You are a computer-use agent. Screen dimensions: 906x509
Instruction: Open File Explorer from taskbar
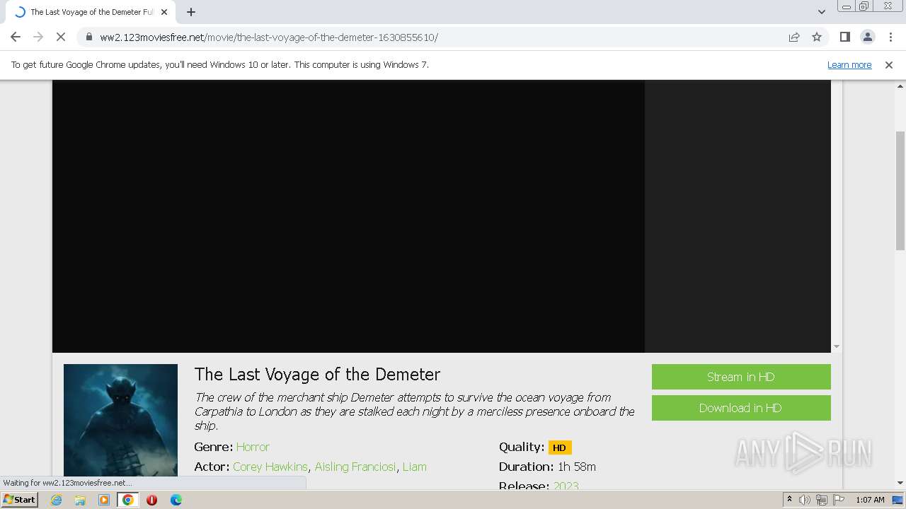[x=80, y=500]
